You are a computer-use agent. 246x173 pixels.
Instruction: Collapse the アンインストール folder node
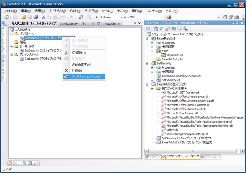coord(12,55)
